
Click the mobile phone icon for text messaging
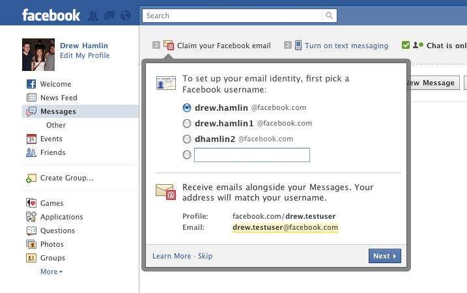298,46
